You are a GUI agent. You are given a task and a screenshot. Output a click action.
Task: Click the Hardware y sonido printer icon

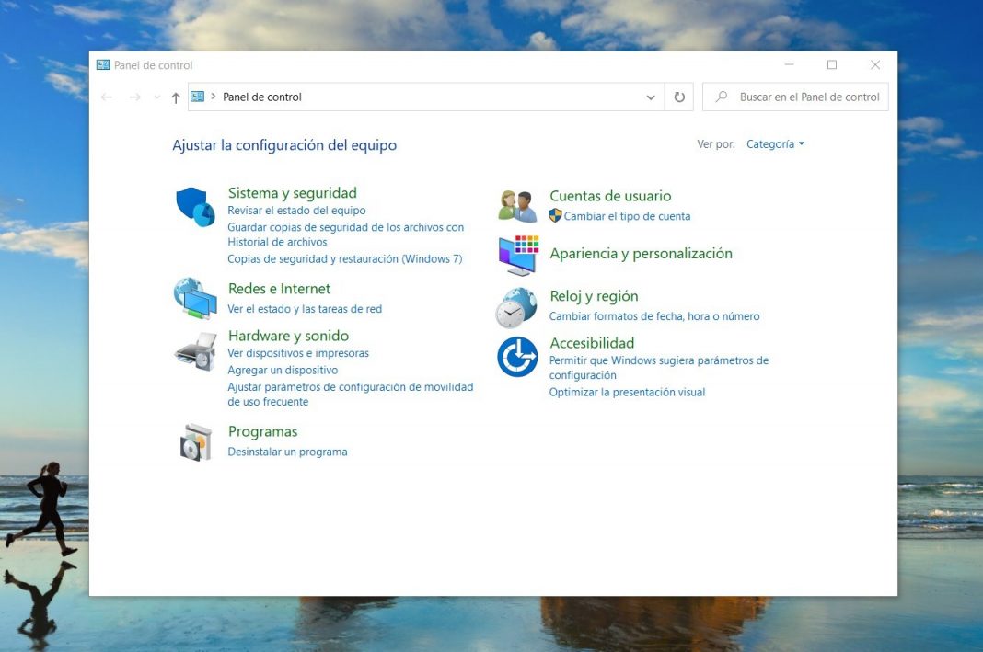point(194,352)
